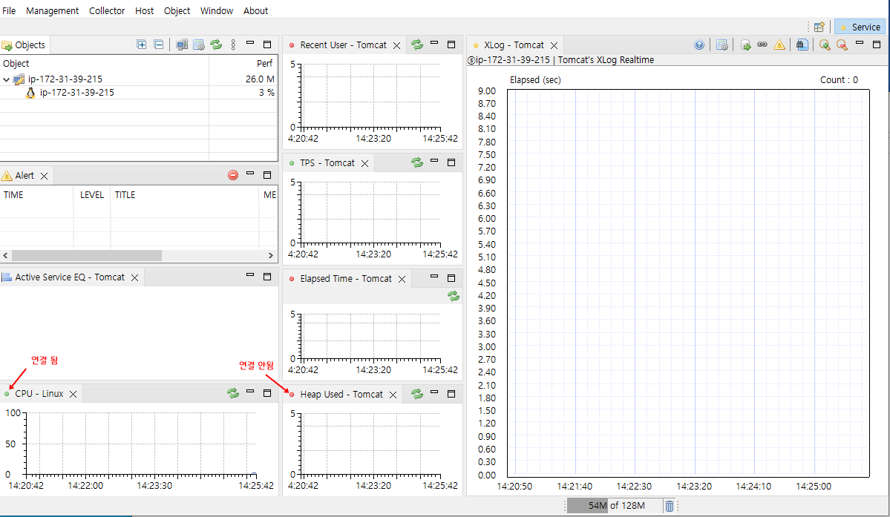This screenshot has height=517, width=890.
Task: Run garbage collection with the trash icon
Action: tap(670, 506)
